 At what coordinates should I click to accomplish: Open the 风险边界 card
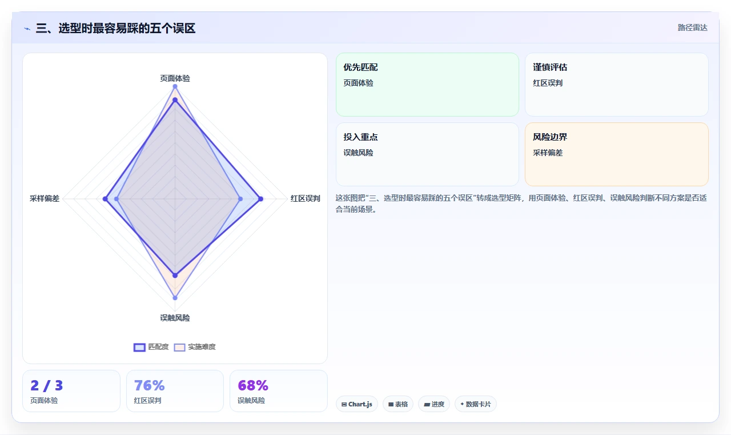tap(616, 154)
